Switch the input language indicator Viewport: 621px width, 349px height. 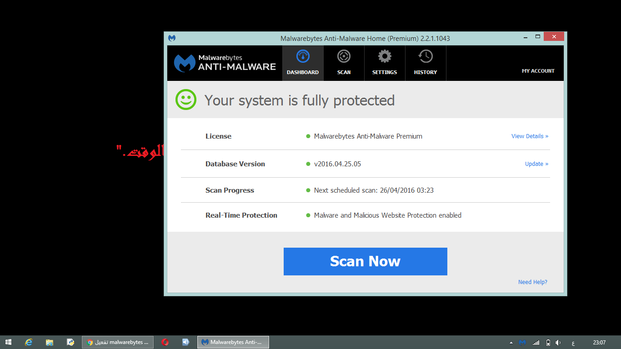click(x=573, y=343)
